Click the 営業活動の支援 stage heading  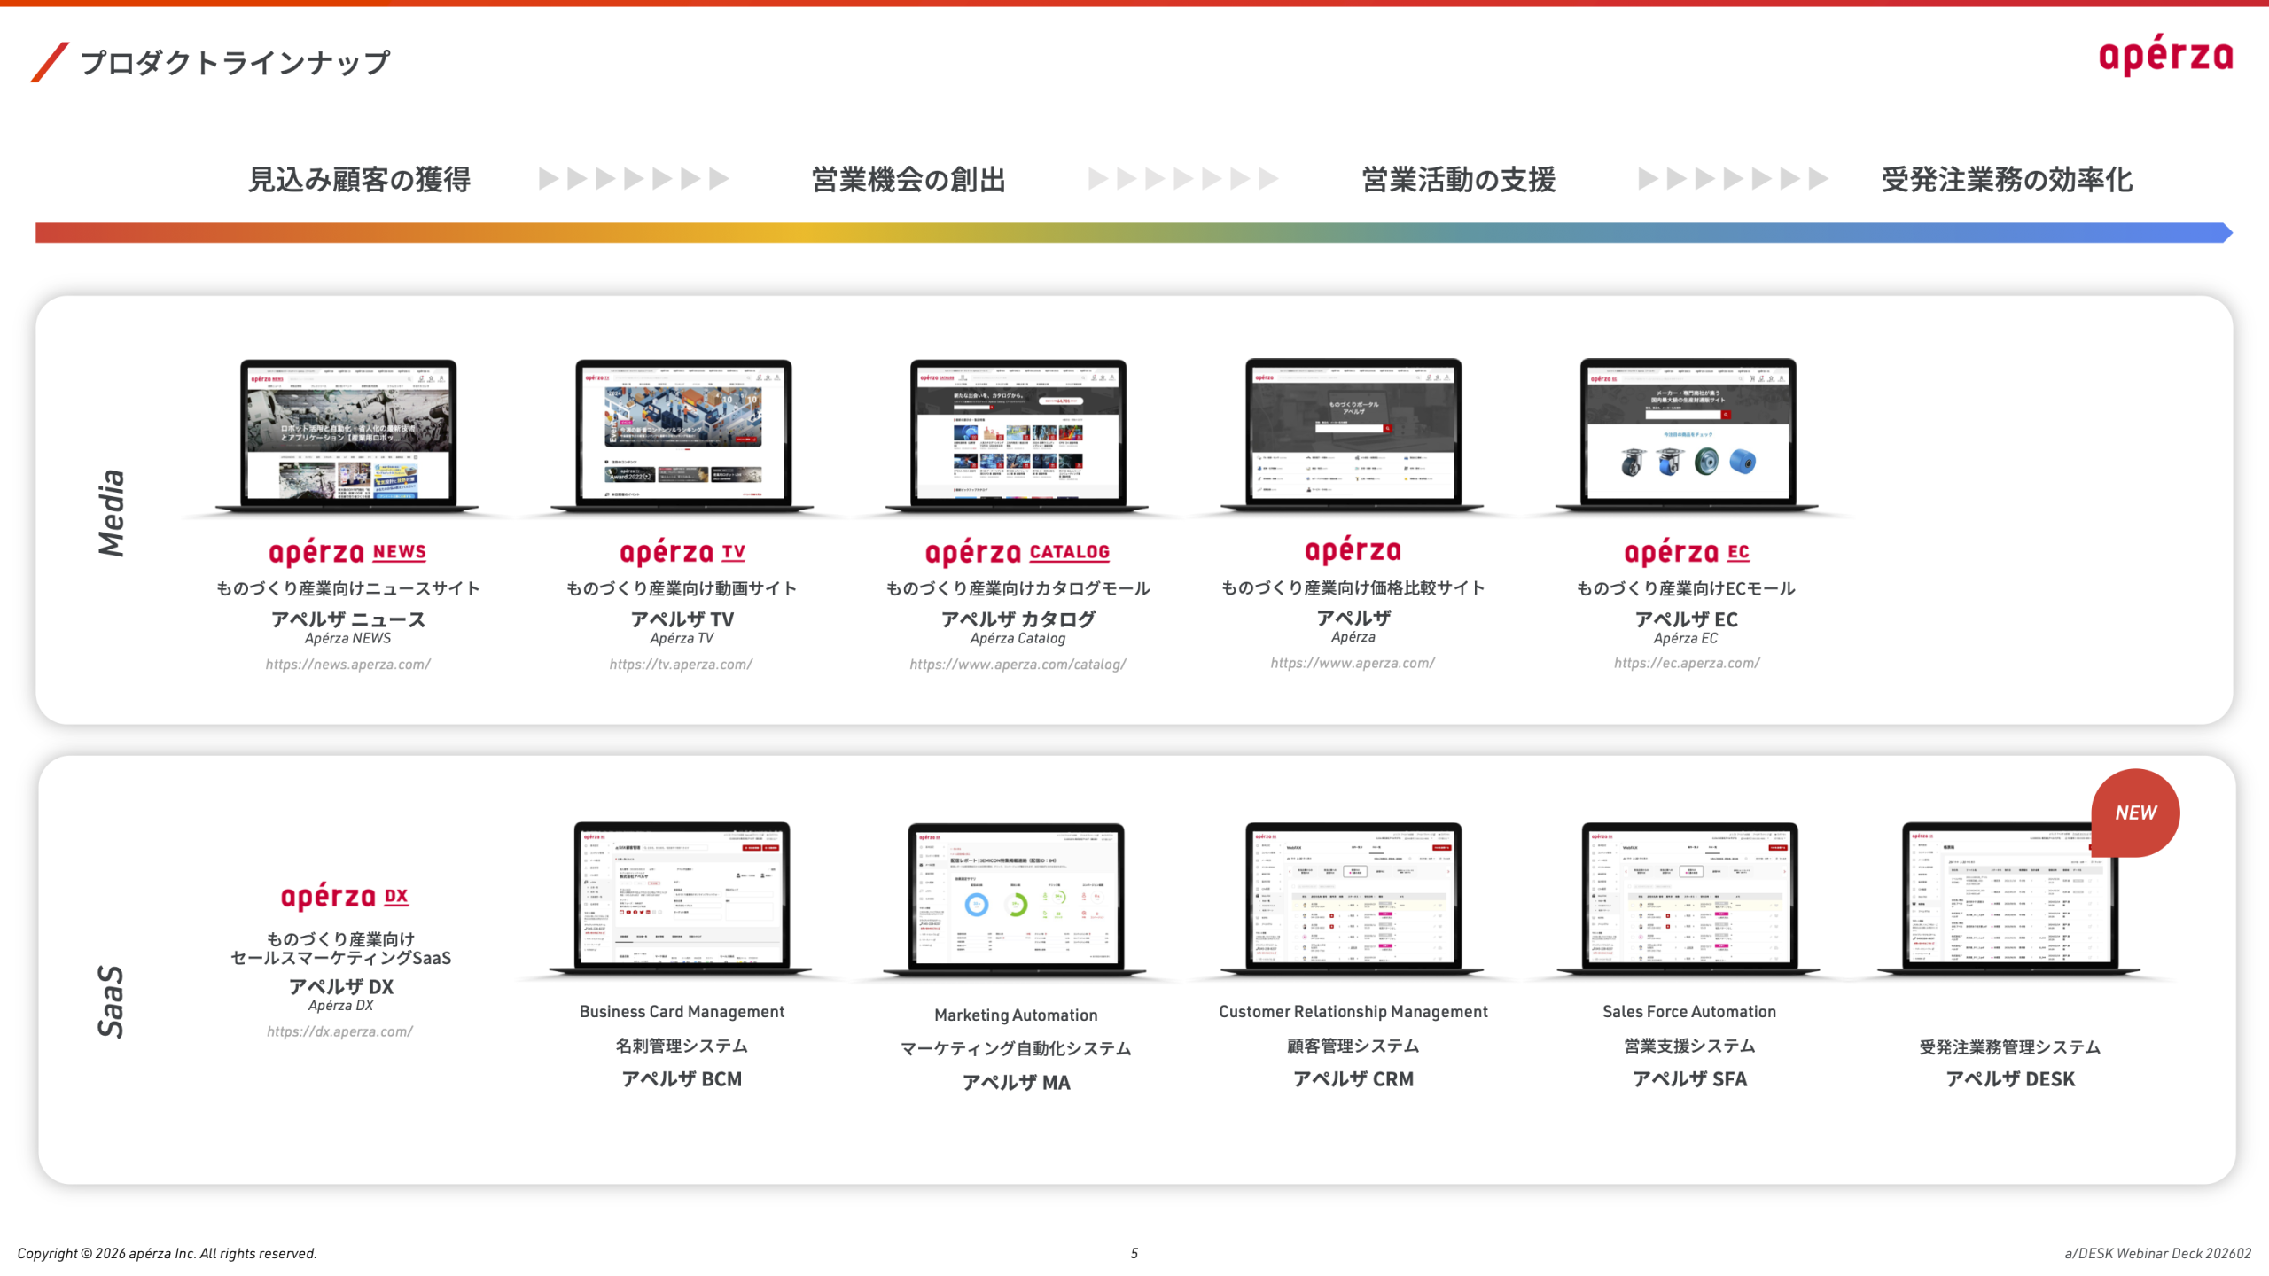pos(1458,179)
